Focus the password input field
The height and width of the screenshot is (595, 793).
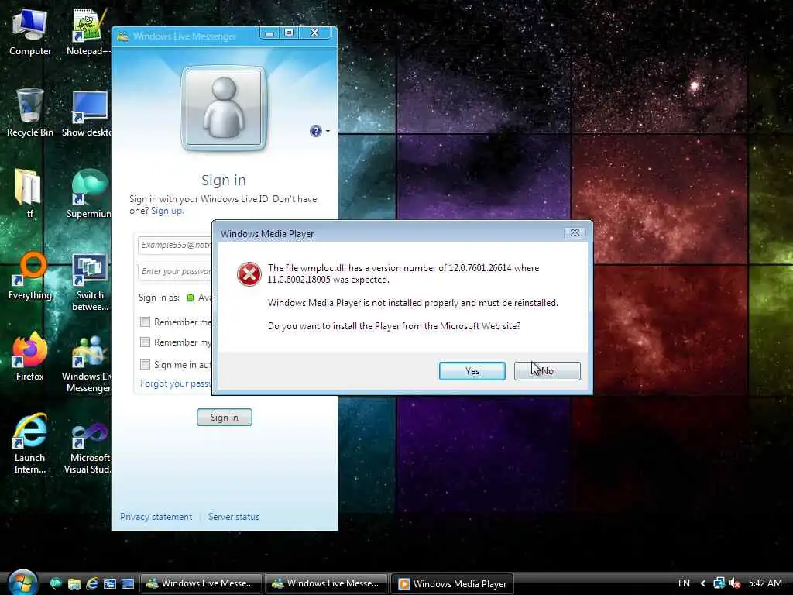coord(174,272)
